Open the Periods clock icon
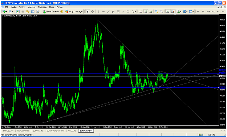Image resolution: width=227 pixels, height=137 pixels. click(x=184, y=11)
